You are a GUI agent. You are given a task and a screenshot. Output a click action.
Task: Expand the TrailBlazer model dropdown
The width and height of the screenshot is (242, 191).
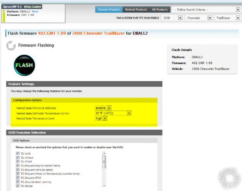[x=228, y=18]
